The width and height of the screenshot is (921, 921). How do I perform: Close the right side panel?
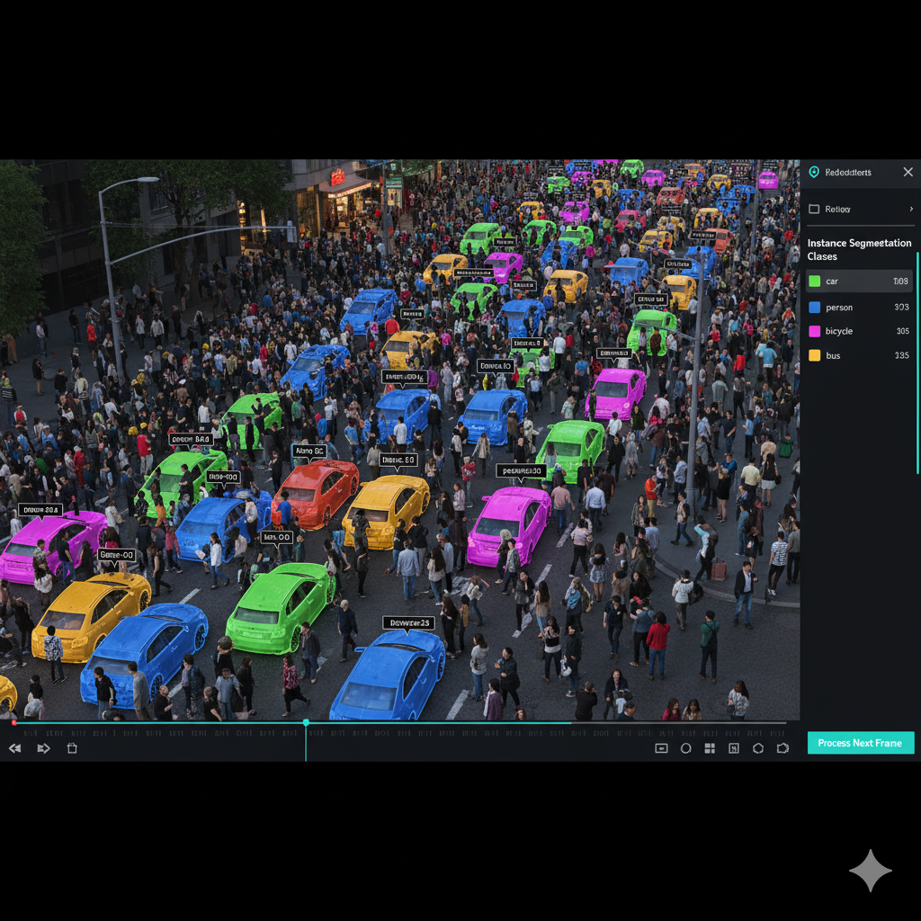[908, 172]
